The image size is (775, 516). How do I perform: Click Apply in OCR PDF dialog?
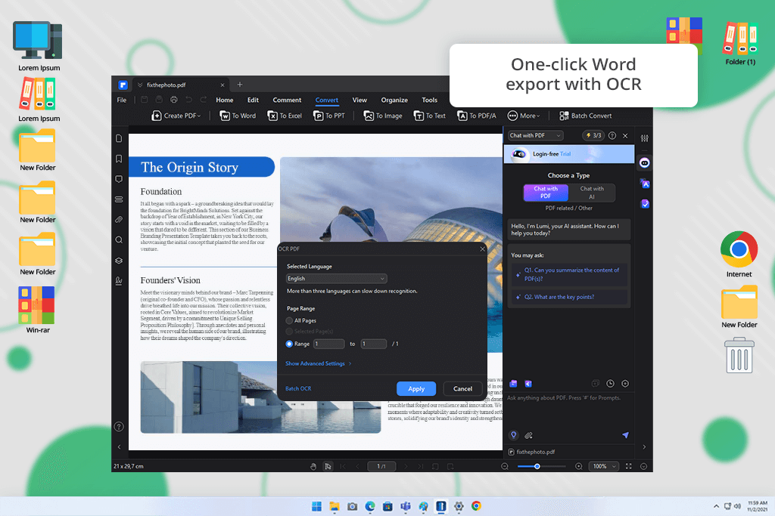click(x=416, y=389)
